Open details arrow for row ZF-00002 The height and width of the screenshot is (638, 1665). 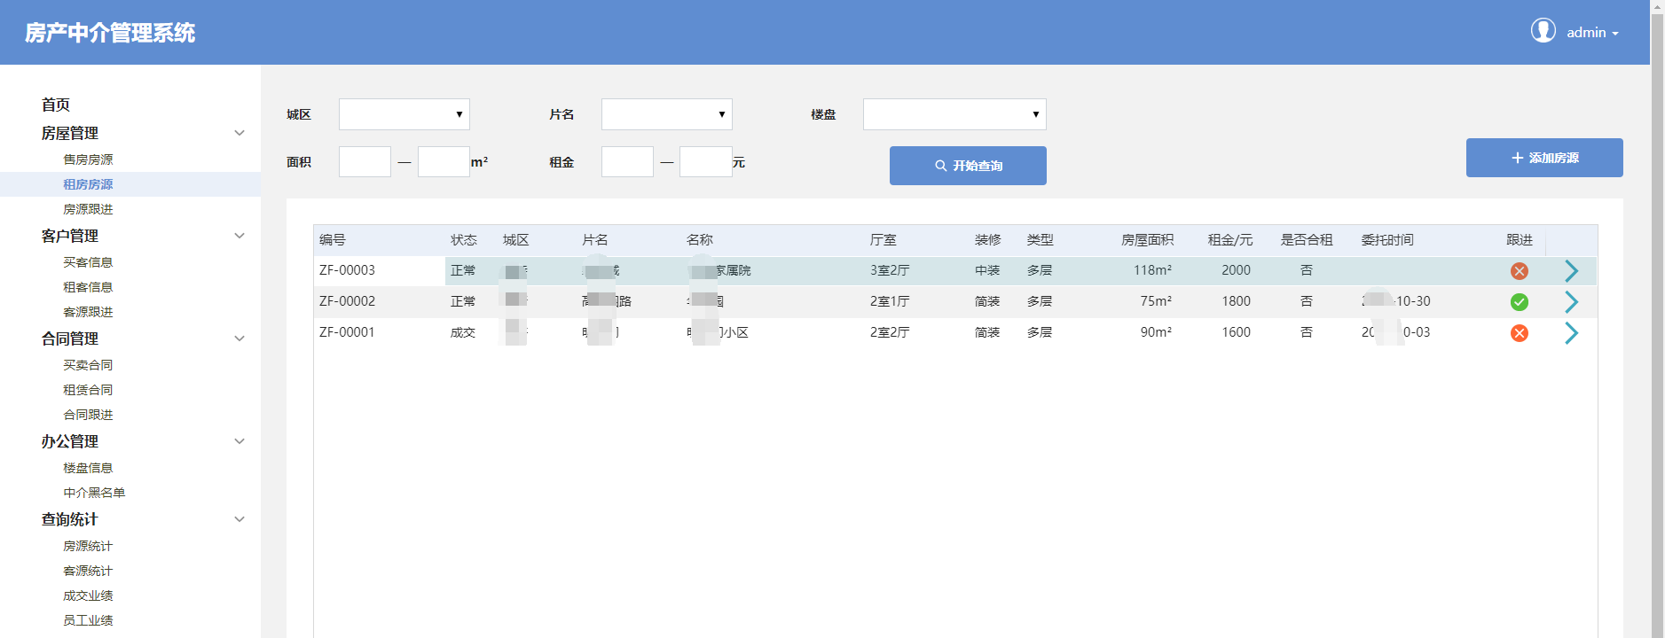(1571, 302)
